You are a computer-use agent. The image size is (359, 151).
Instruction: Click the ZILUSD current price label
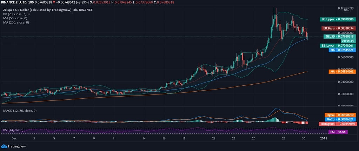click(339, 36)
